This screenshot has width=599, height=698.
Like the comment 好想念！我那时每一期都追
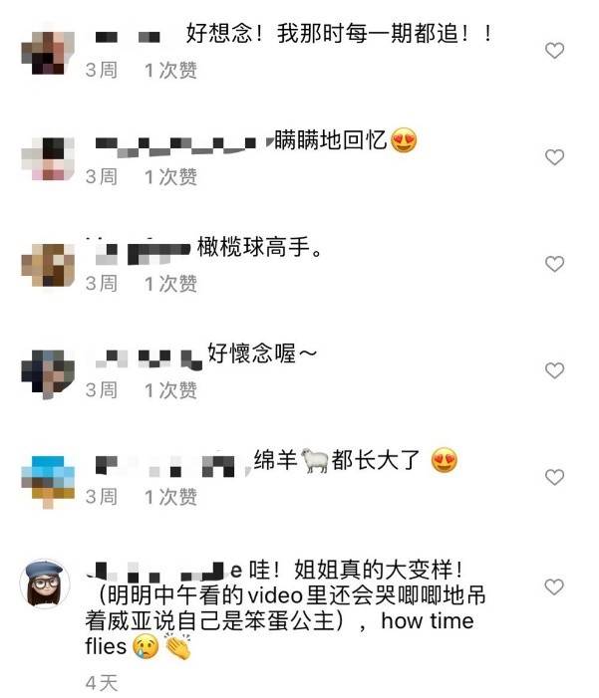click(554, 51)
